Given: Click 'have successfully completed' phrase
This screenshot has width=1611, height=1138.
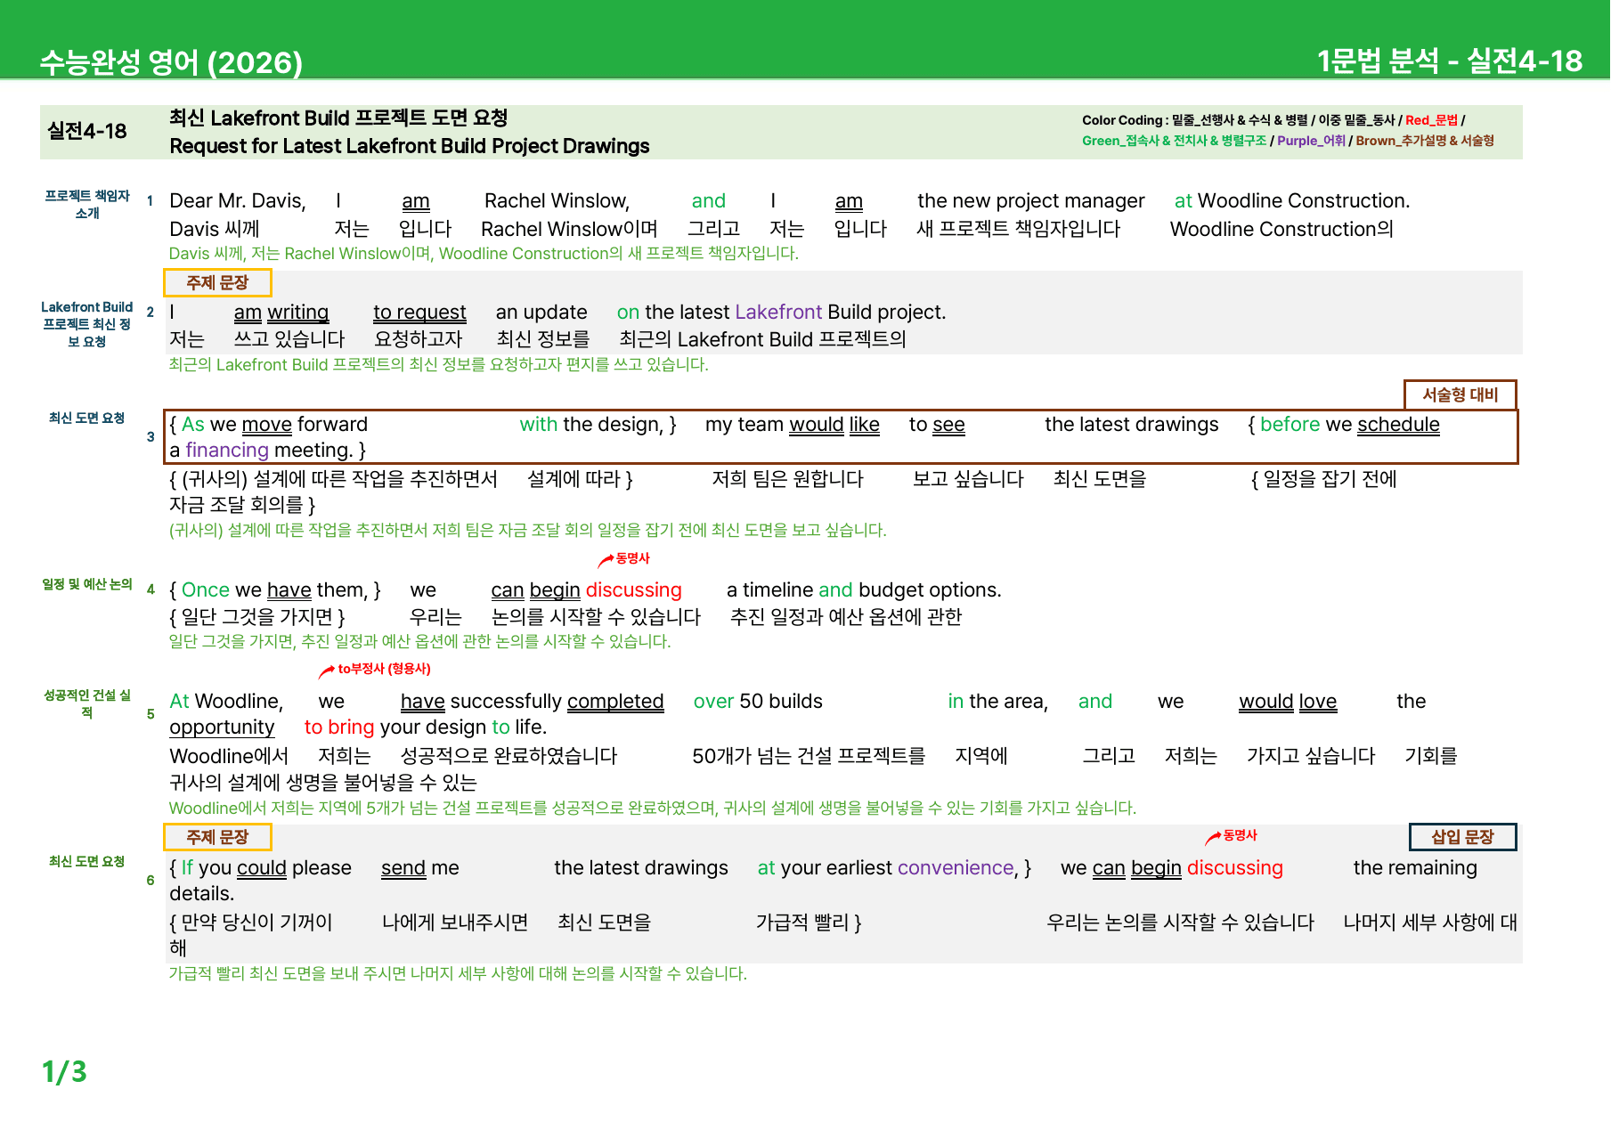Looking at the screenshot, I should pyautogui.click(x=532, y=702).
